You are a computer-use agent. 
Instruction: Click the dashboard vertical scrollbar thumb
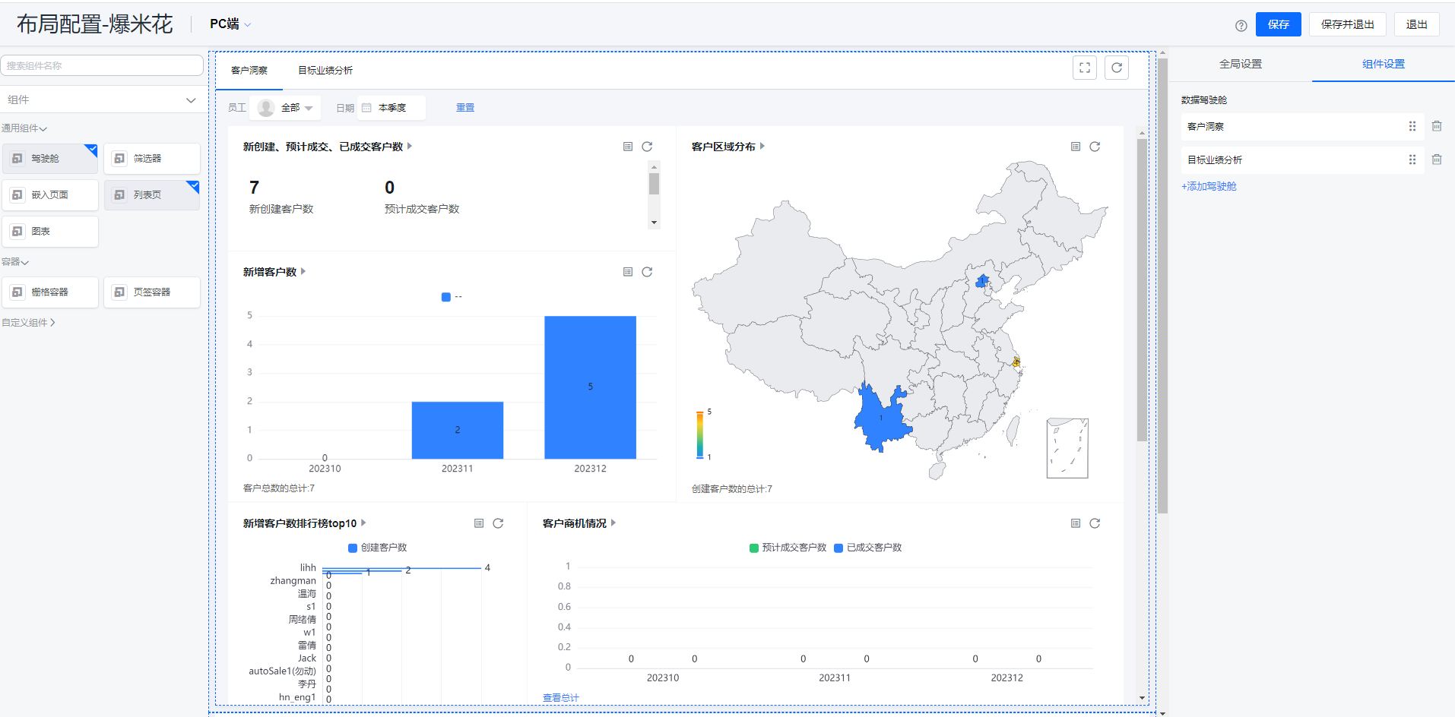tap(1142, 289)
